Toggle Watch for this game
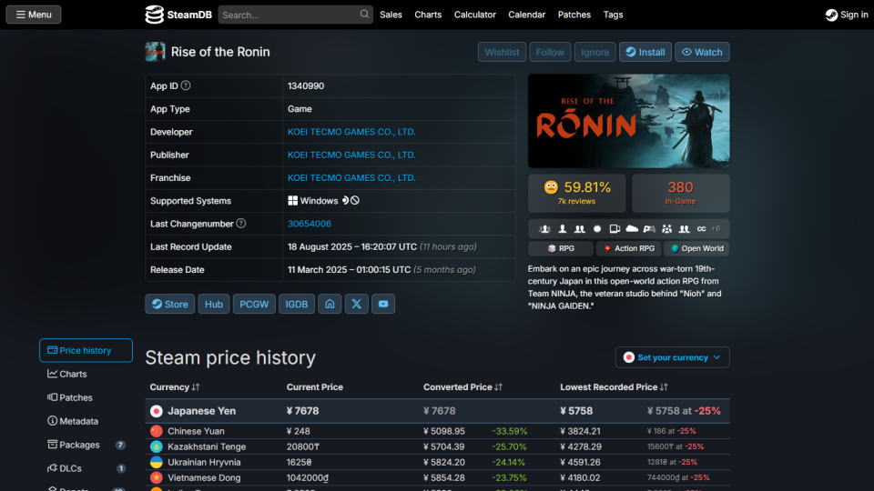This screenshot has width=874, height=491. click(702, 52)
